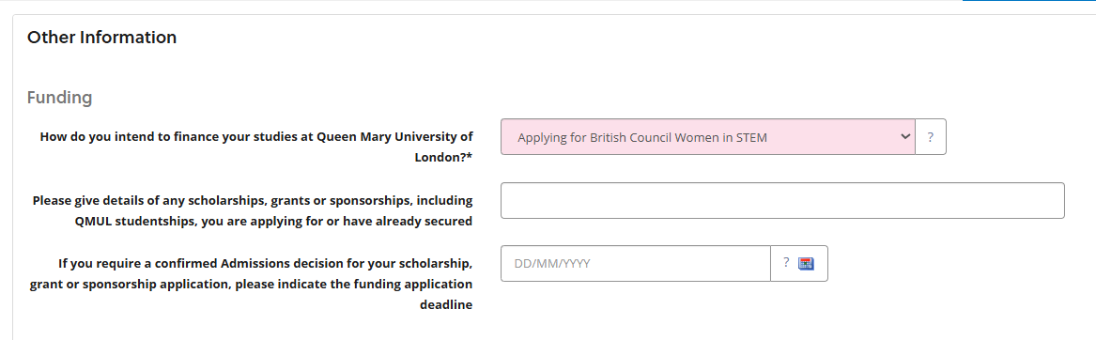This screenshot has height=340, width=1096.
Task: Expand the finance dropdown using its chevron arrow
Action: point(905,136)
